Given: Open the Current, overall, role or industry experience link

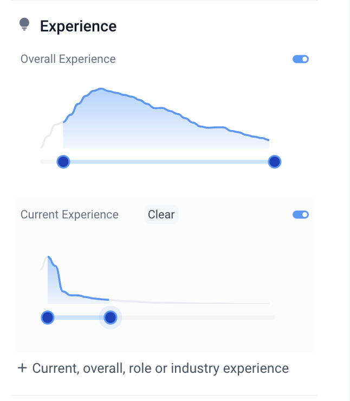Looking at the screenshot, I should (160, 368).
